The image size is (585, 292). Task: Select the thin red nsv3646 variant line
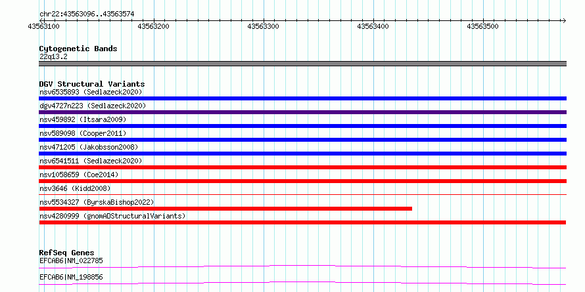302,194
